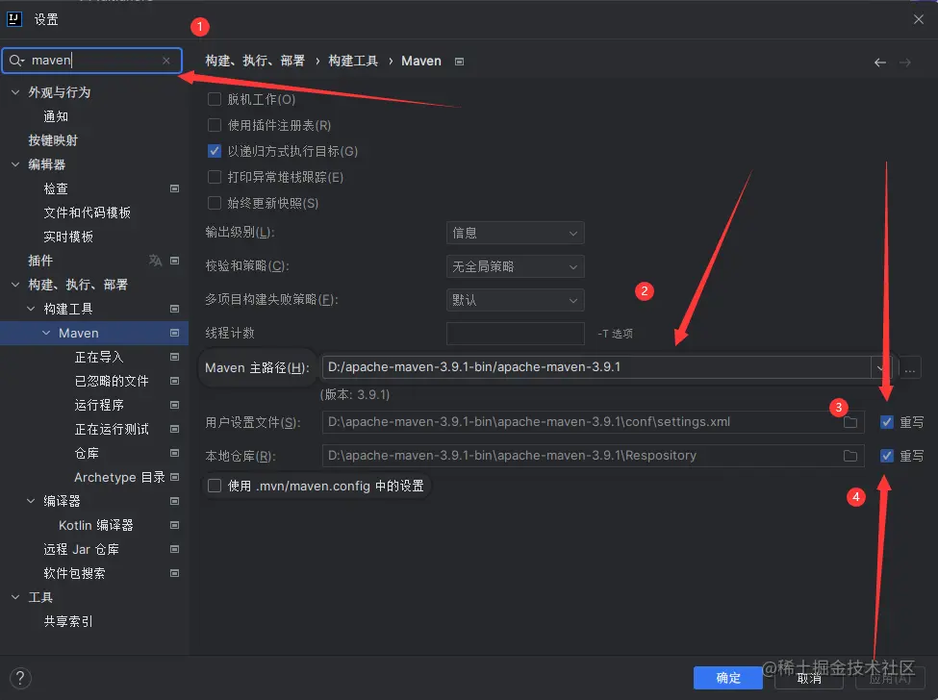Viewport: 938px width, 700px height.
Task: Click the IntelliJ IDEA logo in the title bar
Action: point(13,19)
